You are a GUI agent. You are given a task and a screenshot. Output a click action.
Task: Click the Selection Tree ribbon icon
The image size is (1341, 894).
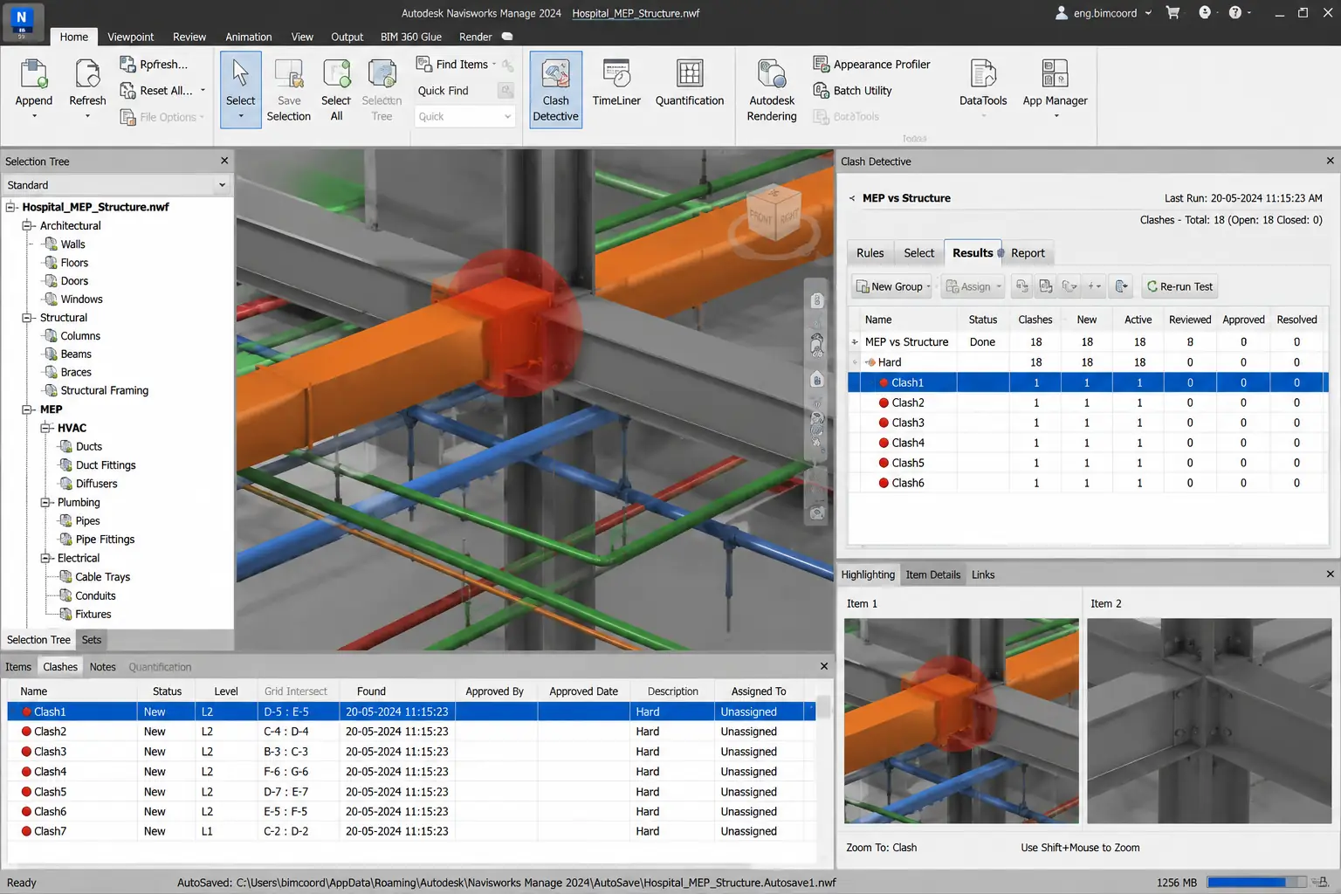tap(382, 73)
